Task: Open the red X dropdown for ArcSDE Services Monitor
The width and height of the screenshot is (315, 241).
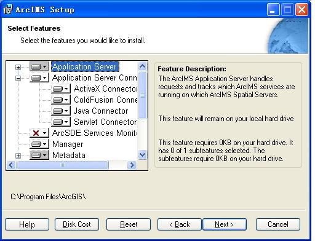Action: (x=39, y=133)
